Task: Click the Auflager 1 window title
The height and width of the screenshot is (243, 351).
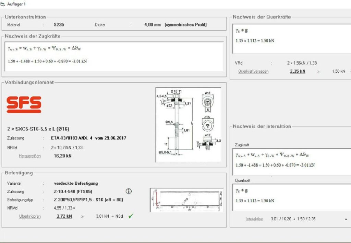Action: 16,4
